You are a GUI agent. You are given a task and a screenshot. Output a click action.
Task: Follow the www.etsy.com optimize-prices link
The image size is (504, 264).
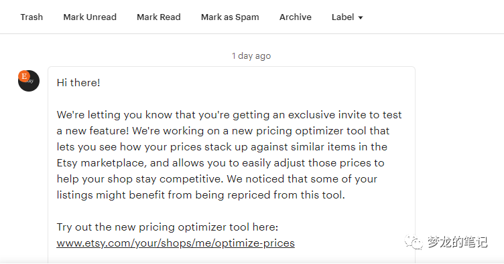(x=176, y=243)
